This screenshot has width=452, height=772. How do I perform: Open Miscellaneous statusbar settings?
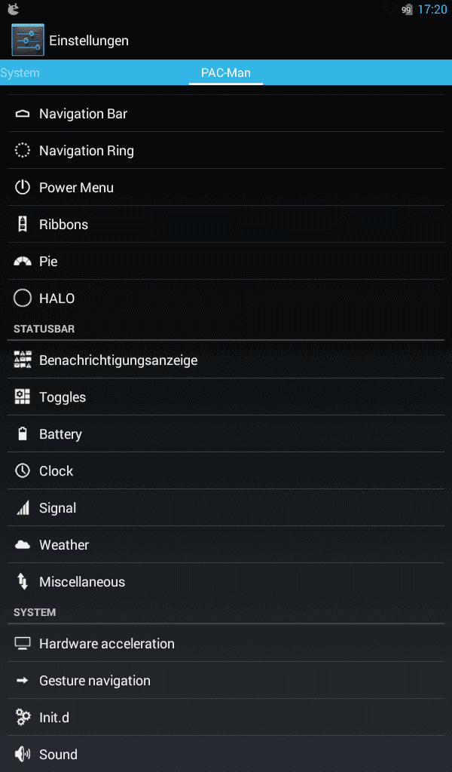click(226, 581)
